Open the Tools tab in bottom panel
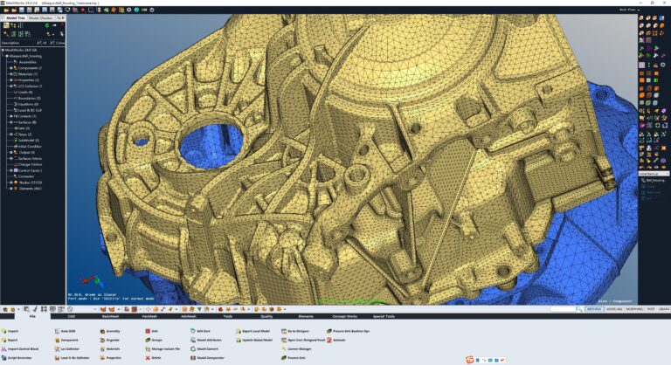This screenshot has height=365, width=671. pos(228,317)
